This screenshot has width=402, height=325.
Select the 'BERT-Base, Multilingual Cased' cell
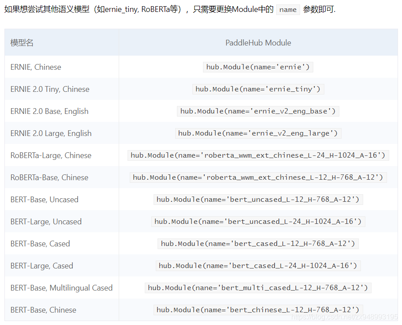coord(61,288)
